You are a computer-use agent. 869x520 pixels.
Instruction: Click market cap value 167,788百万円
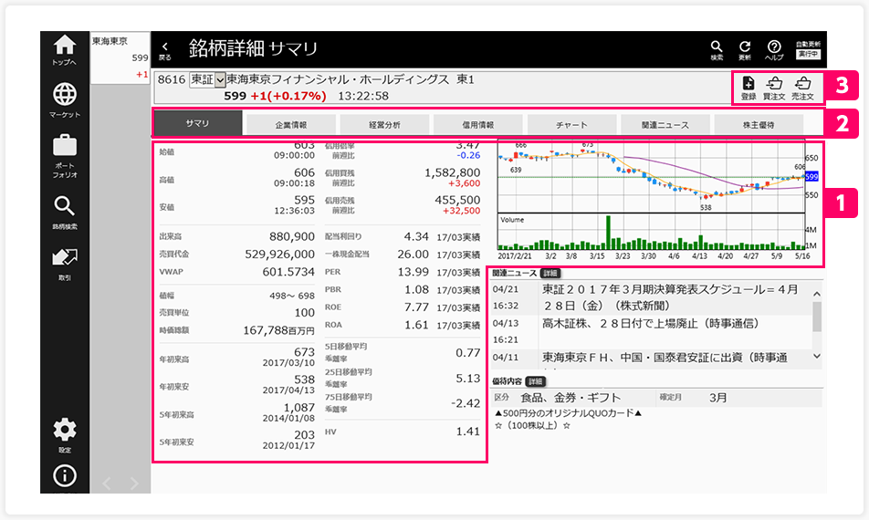coord(278,330)
